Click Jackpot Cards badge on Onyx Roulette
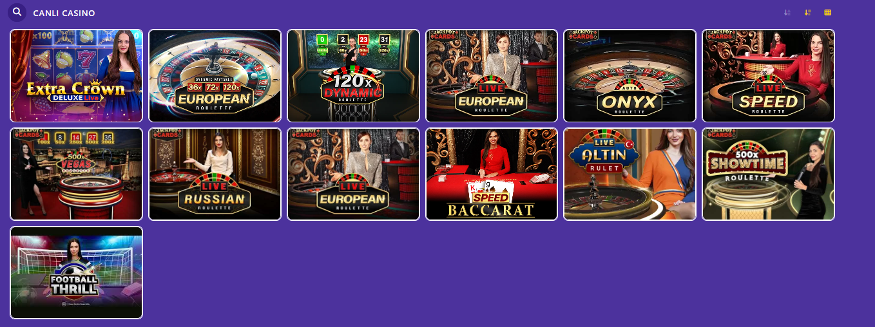This screenshot has width=875, height=327. pyautogui.click(x=582, y=35)
